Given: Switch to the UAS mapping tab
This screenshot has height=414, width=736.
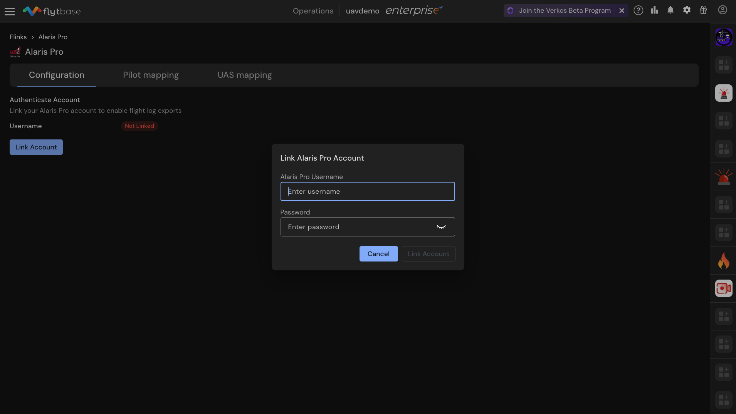Looking at the screenshot, I should click(x=245, y=75).
